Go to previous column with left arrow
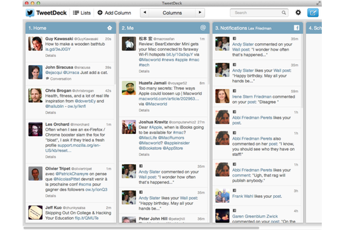Viewport: 345px width, 230px height. (x=145, y=12)
